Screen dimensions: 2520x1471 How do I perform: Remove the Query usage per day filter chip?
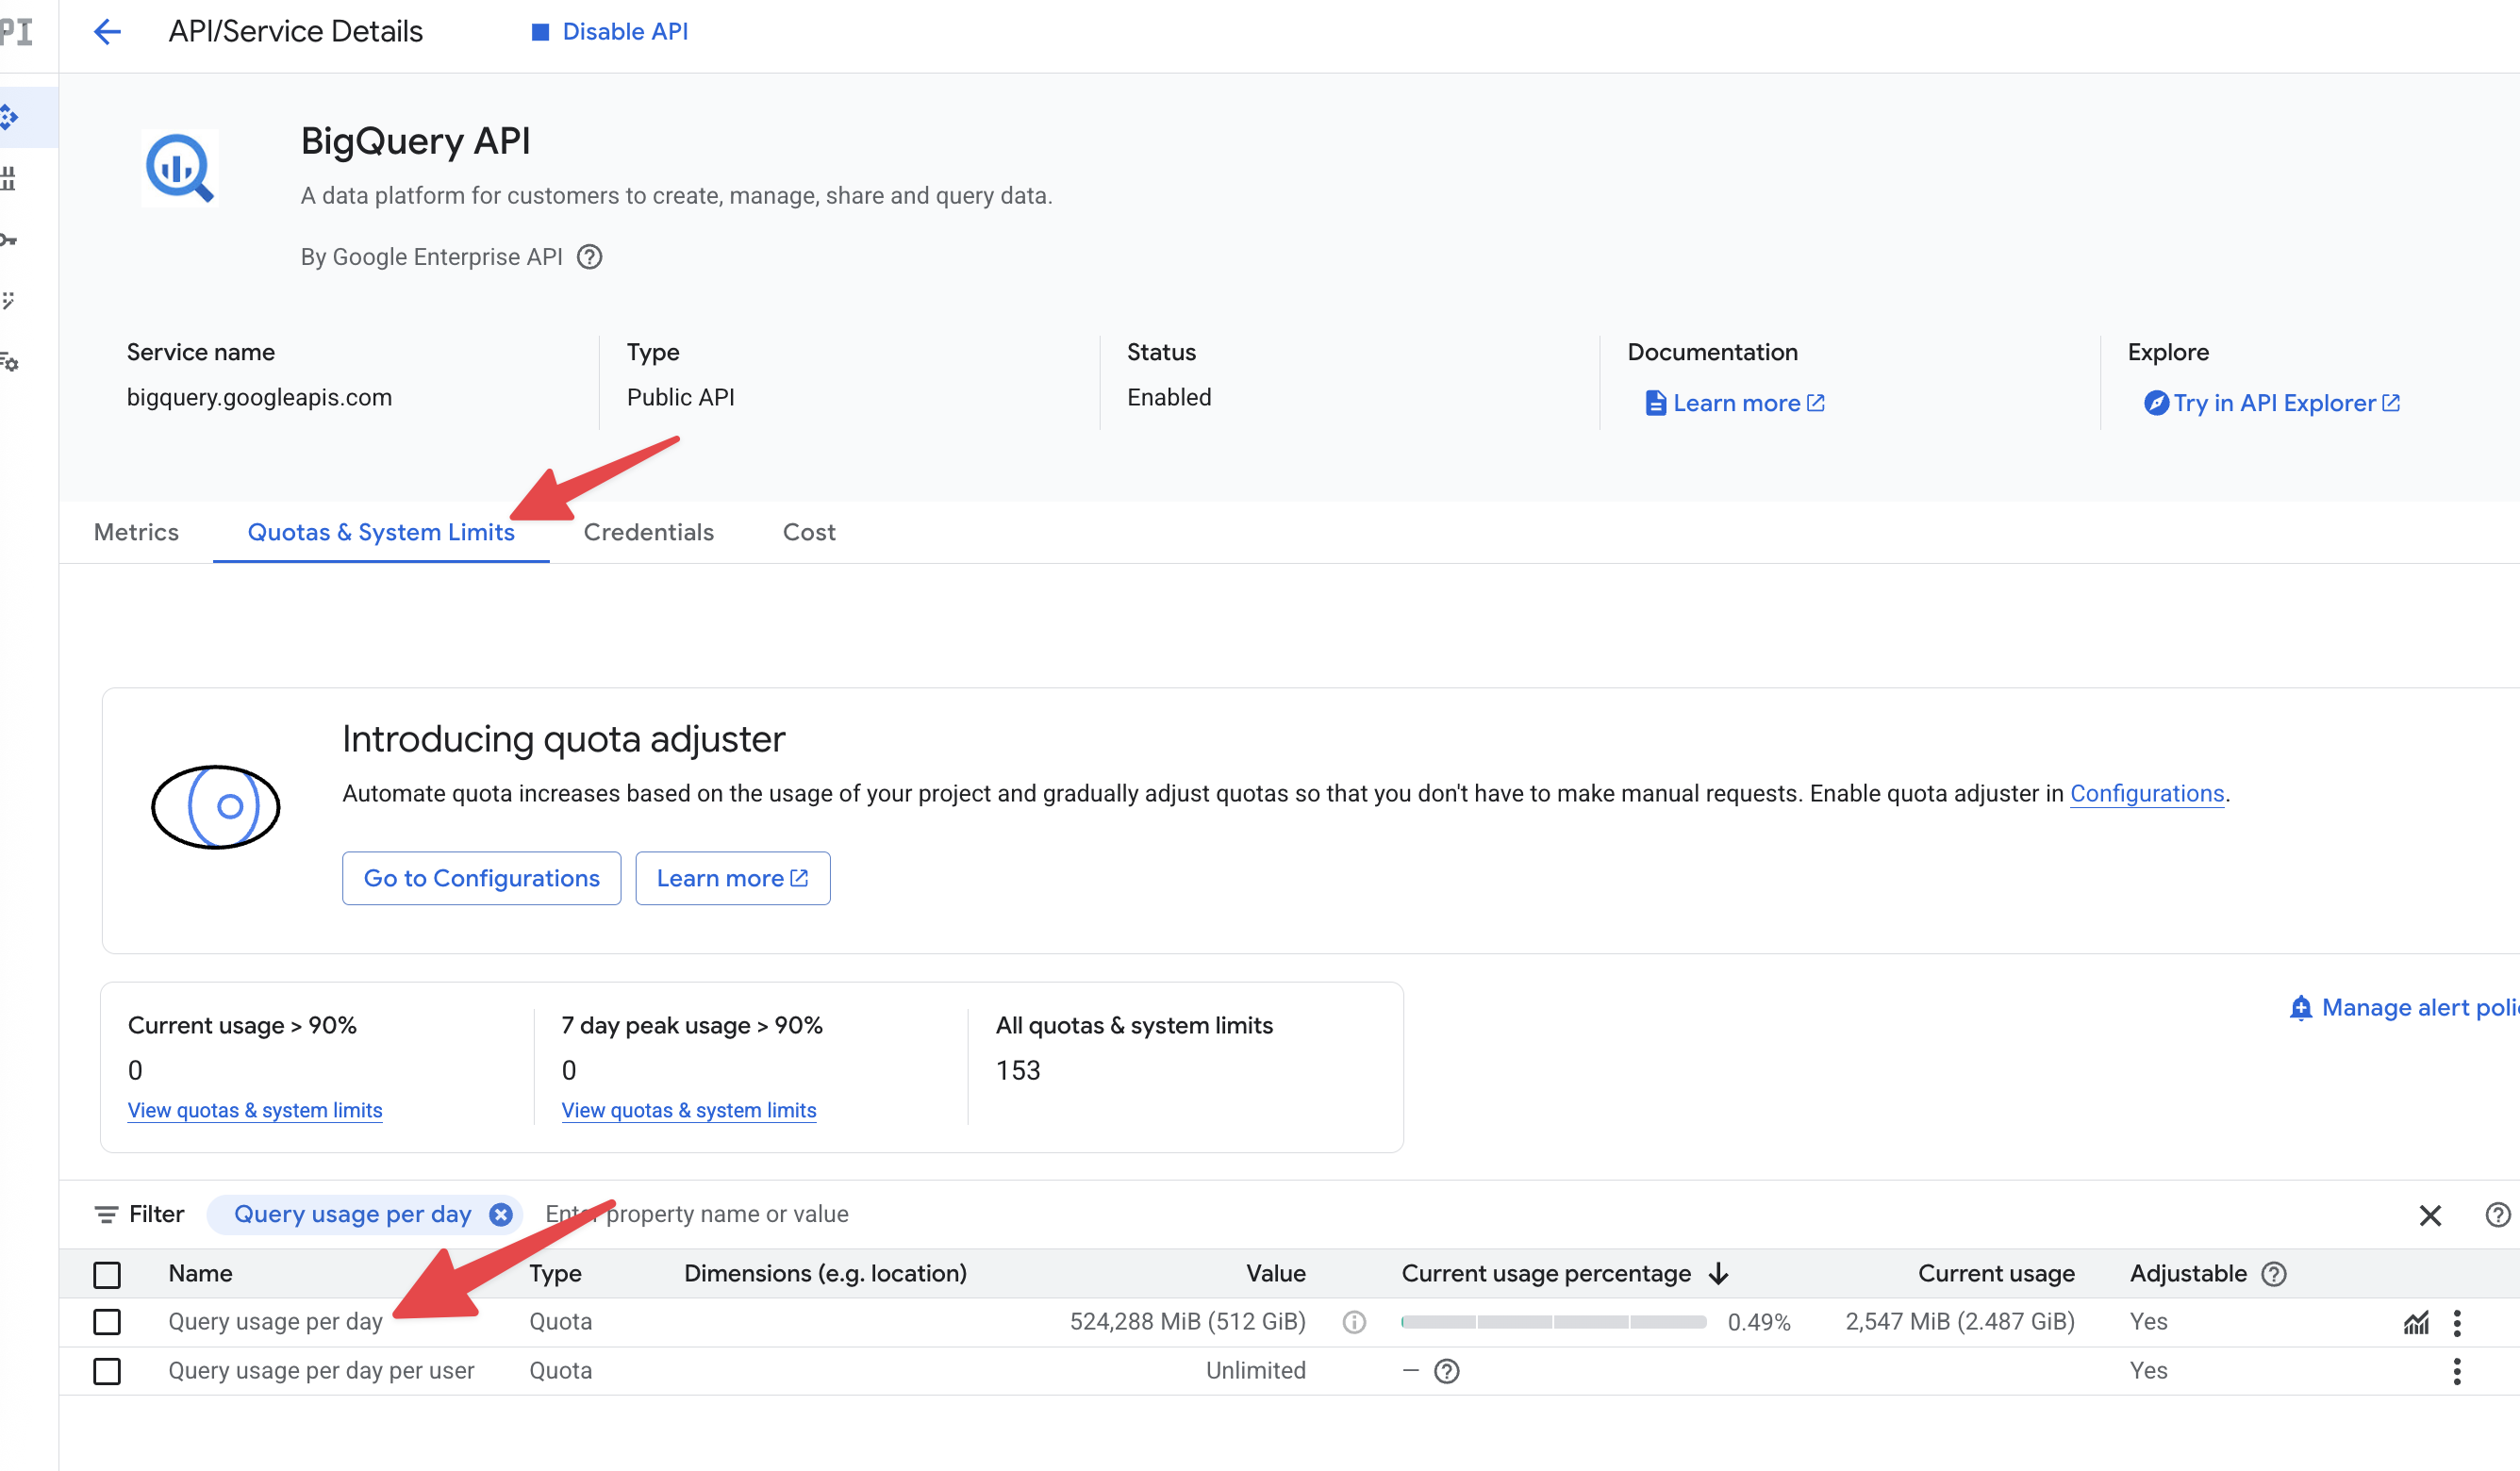coord(501,1214)
